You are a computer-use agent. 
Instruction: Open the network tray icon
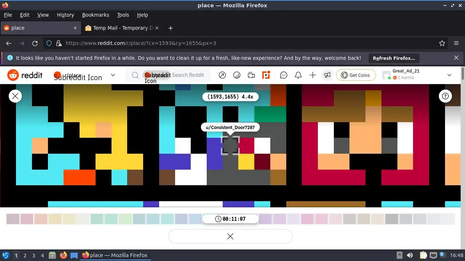(x=433, y=255)
